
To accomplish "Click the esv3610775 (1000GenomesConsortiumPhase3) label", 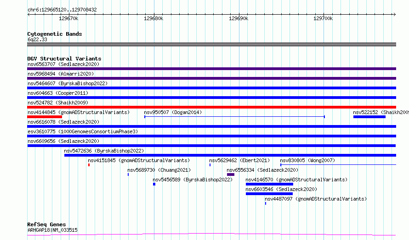I will pyautogui.click(x=83, y=131).
